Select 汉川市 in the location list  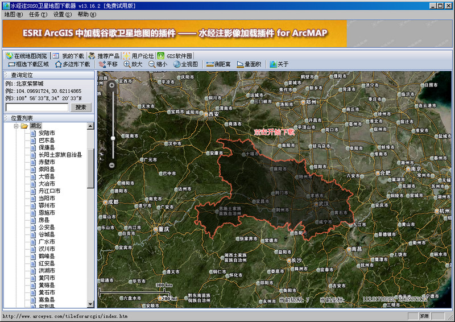pyautogui.click(x=47, y=249)
